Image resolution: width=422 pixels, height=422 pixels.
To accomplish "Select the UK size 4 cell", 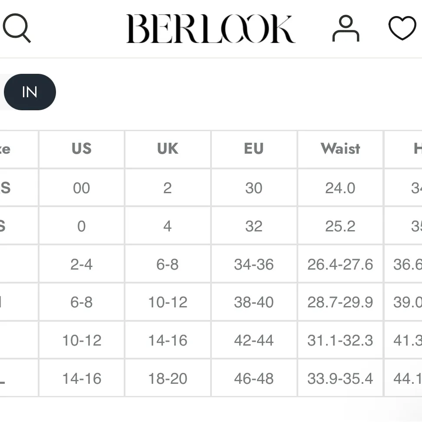I will point(168,226).
